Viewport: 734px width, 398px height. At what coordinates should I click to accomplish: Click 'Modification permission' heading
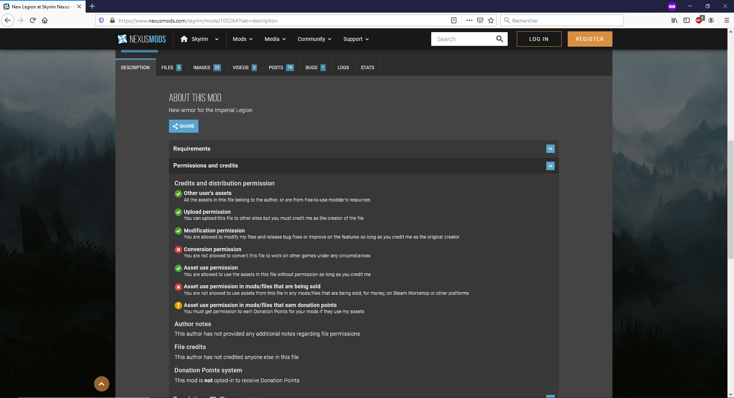214,231
